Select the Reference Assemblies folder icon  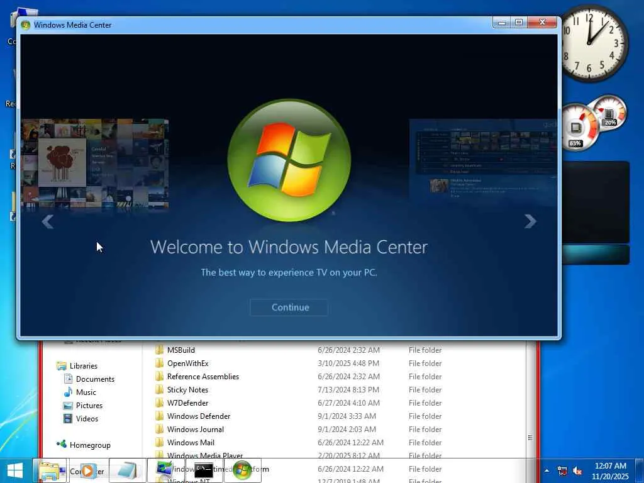tap(159, 376)
